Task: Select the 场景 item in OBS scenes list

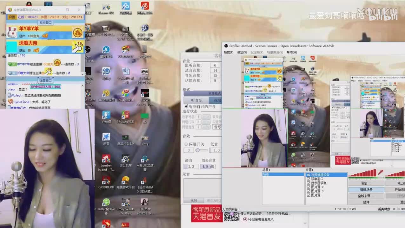Action: (283, 174)
